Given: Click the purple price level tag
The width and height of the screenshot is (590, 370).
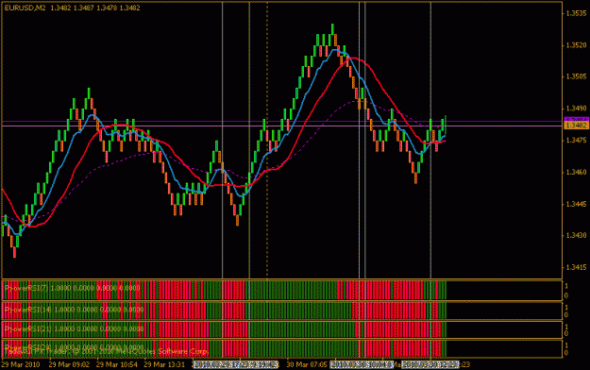Looking at the screenshot, I should pos(576,119).
